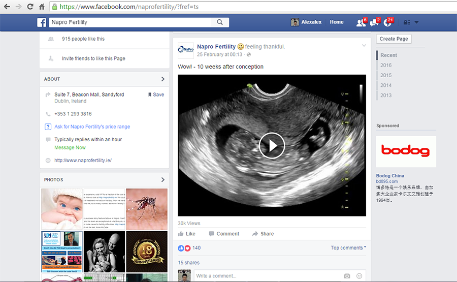Click the Share arrow button
457x282 pixels.
point(263,234)
